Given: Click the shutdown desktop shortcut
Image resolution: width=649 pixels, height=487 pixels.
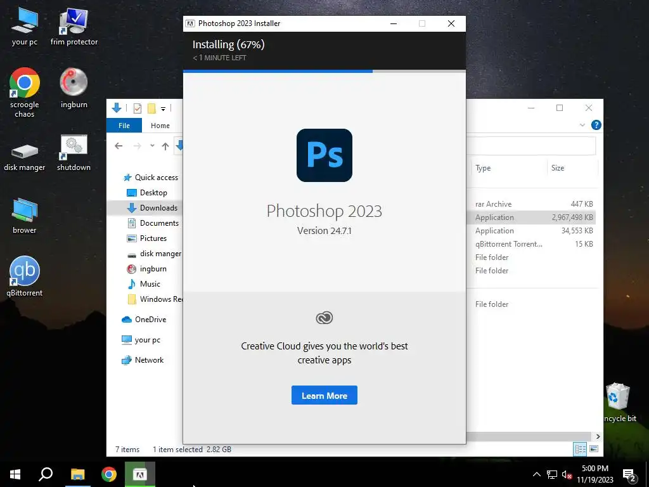Looking at the screenshot, I should (74, 152).
